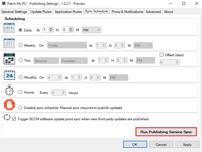Open the Advanced tab

point(153,12)
